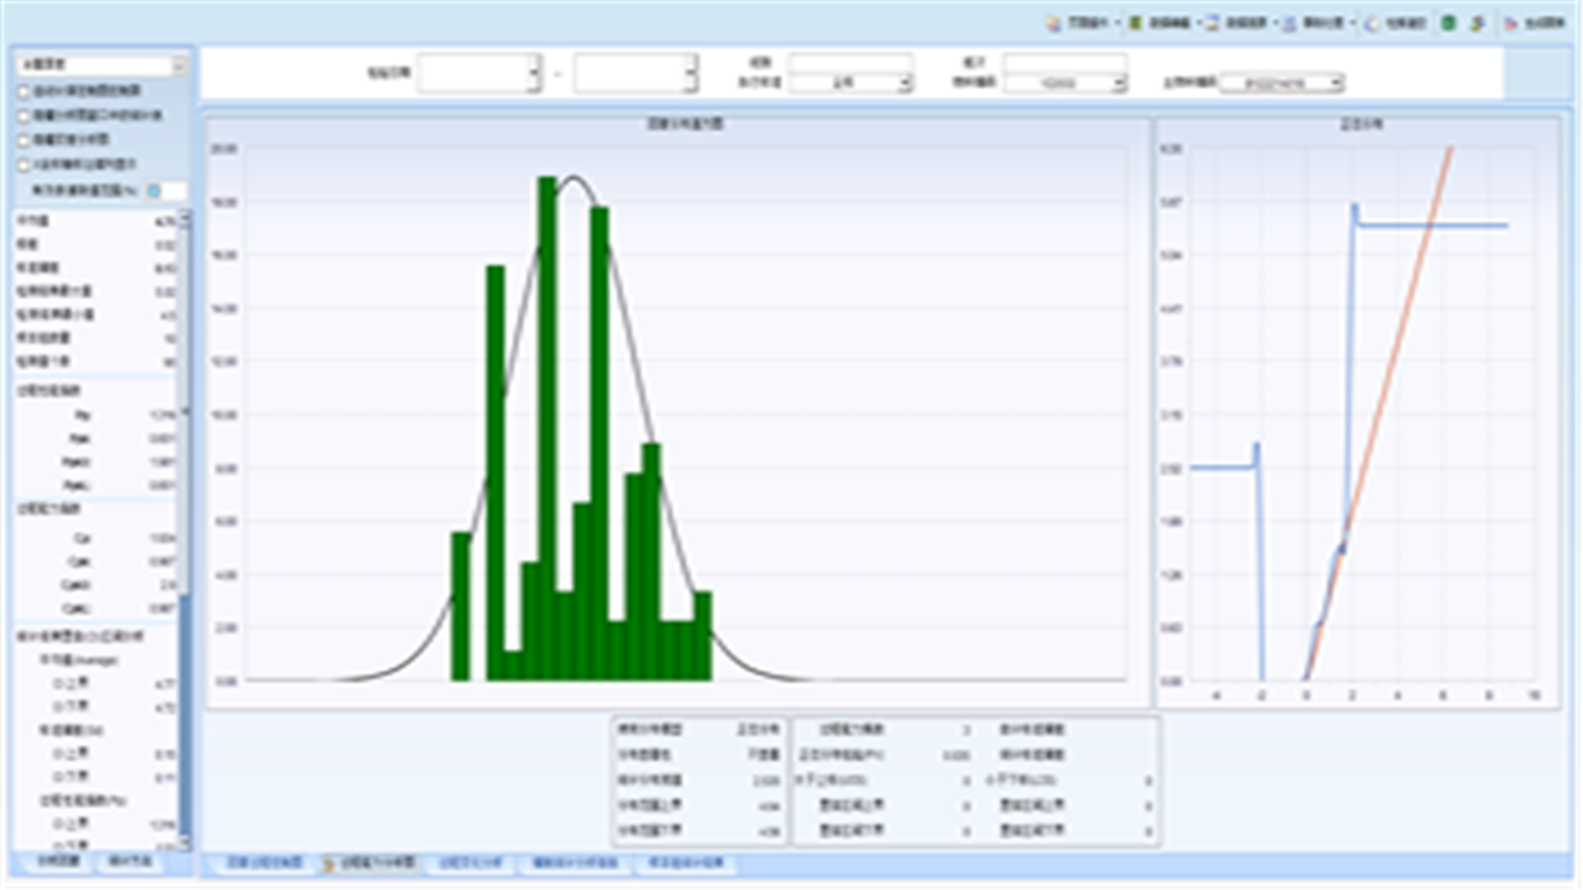Open dropdown arrow after third toolbar button
The height and width of the screenshot is (890, 1583).
coord(1275,23)
